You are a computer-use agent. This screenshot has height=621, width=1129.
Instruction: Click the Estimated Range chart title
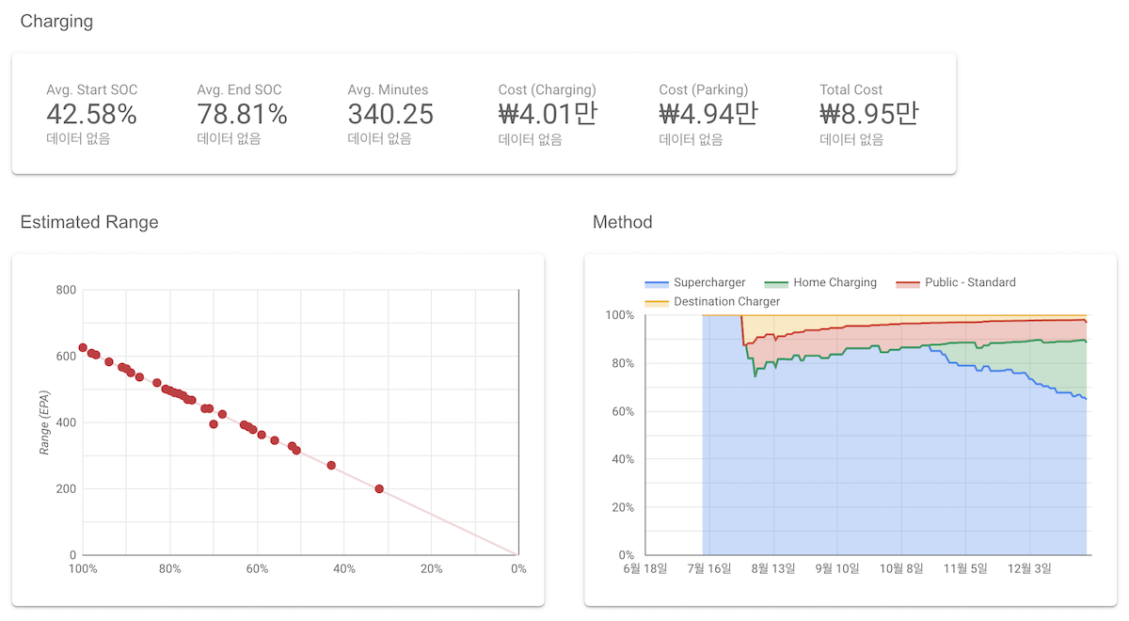89,223
